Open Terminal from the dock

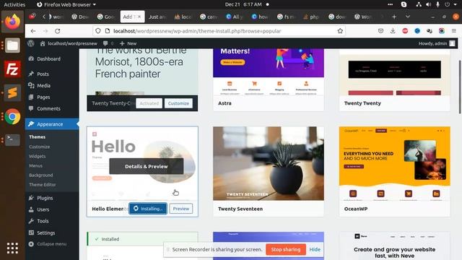click(12, 139)
